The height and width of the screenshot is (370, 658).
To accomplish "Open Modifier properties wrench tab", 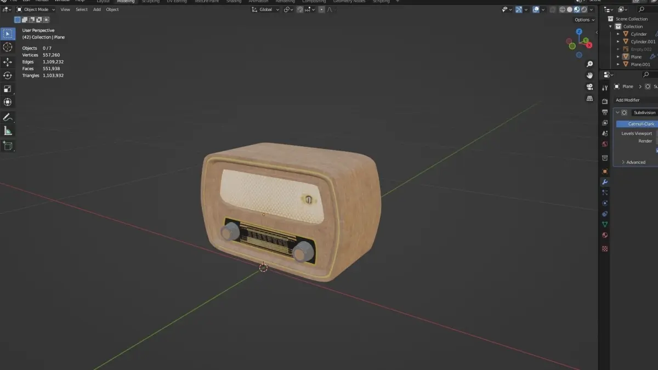I will click(605, 182).
